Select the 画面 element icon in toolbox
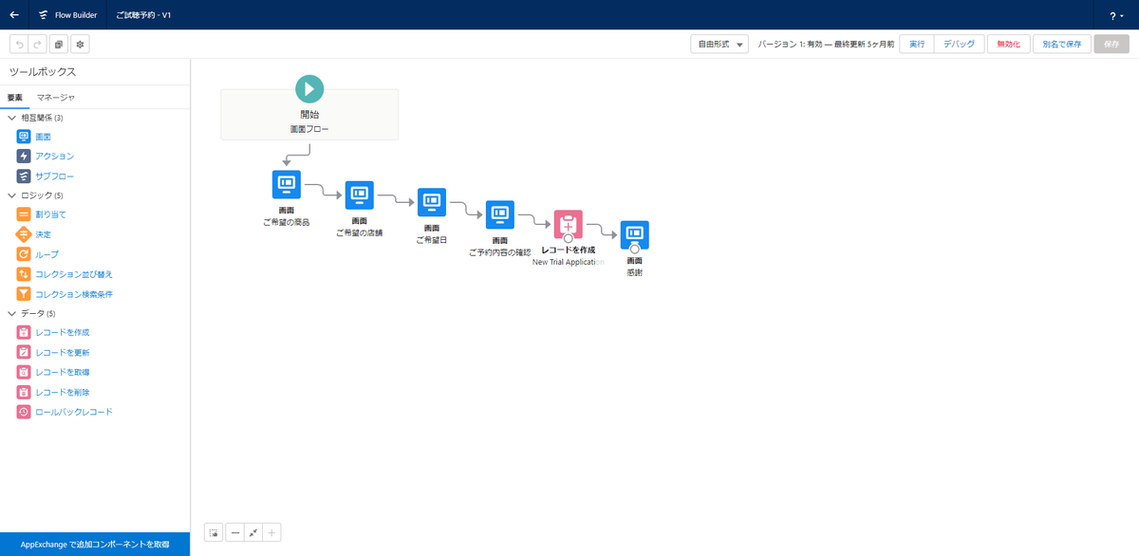Viewport: 1139px width, 556px height. [24, 137]
